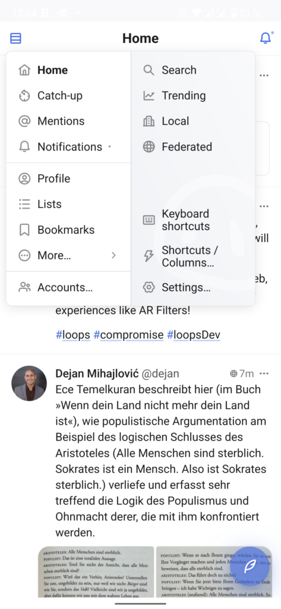Open the #loopsDev hashtag

[x=194, y=335]
